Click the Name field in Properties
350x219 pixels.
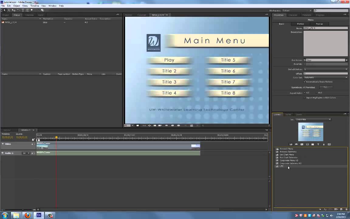pos(325,28)
